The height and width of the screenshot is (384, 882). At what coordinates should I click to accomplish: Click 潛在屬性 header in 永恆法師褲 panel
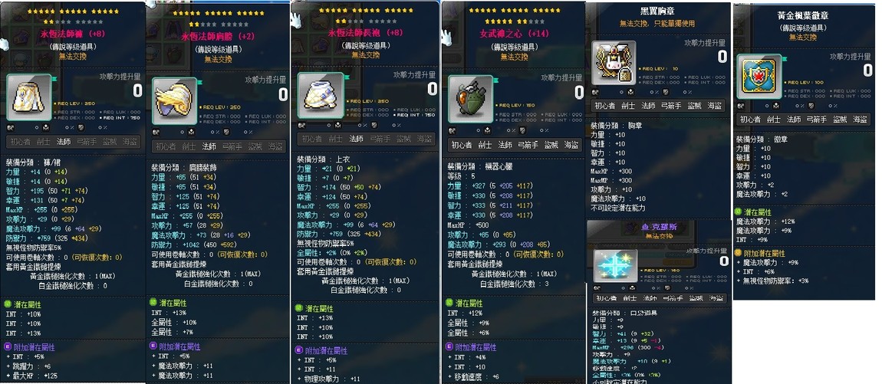tap(26, 304)
